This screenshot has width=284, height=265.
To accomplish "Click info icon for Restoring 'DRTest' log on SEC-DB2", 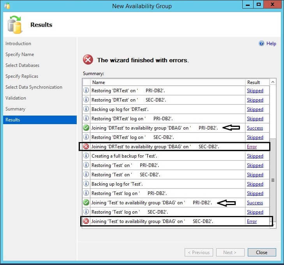I will pos(86,137).
